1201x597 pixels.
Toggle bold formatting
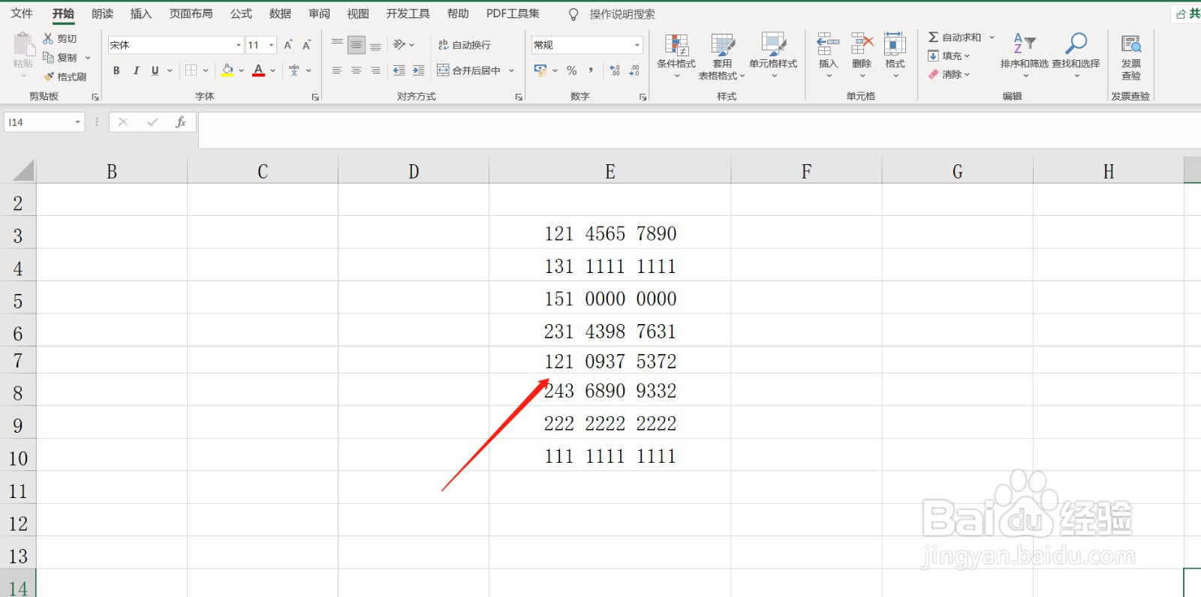click(116, 70)
